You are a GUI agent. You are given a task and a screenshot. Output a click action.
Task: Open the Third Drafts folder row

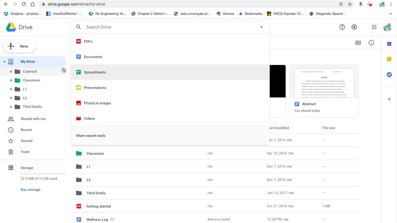[215, 193]
